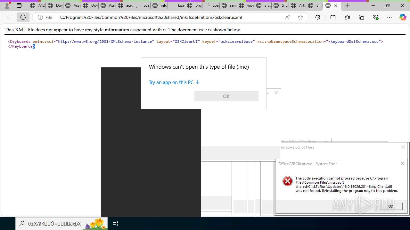The height and width of the screenshot is (230, 410).
Task: Toggle Split screen view
Action: click(333, 17)
